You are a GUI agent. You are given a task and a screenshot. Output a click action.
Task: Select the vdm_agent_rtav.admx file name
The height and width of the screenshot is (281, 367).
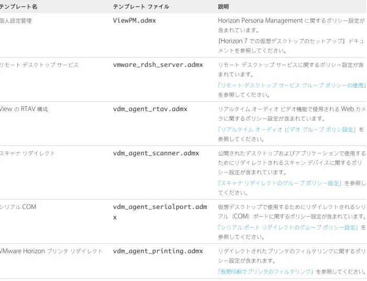150,109
